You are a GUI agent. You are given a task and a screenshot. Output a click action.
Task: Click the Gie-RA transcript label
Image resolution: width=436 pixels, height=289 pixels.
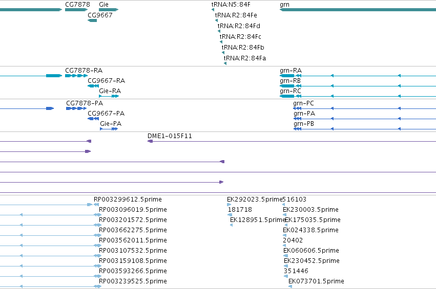[110, 91]
